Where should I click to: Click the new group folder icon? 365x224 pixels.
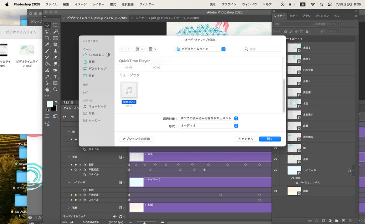[x=337, y=220]
